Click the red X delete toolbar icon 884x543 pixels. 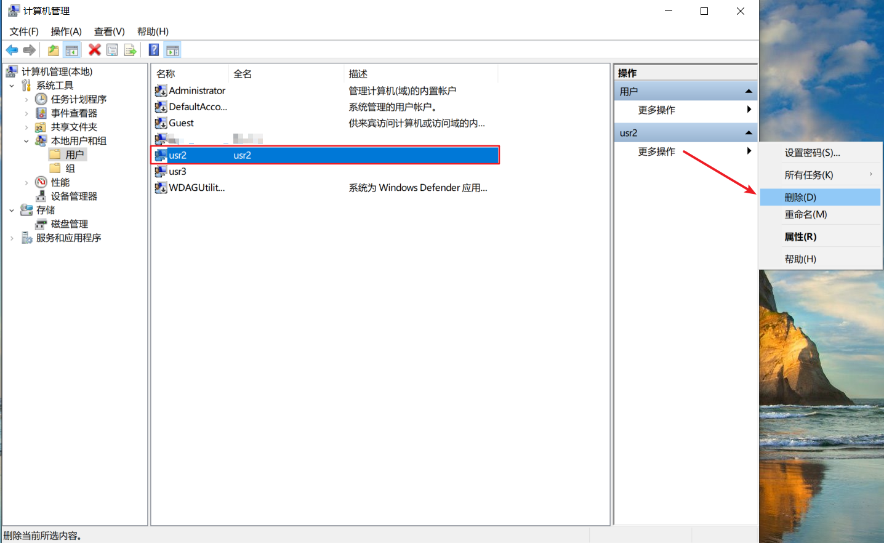[x=94, y=50]
